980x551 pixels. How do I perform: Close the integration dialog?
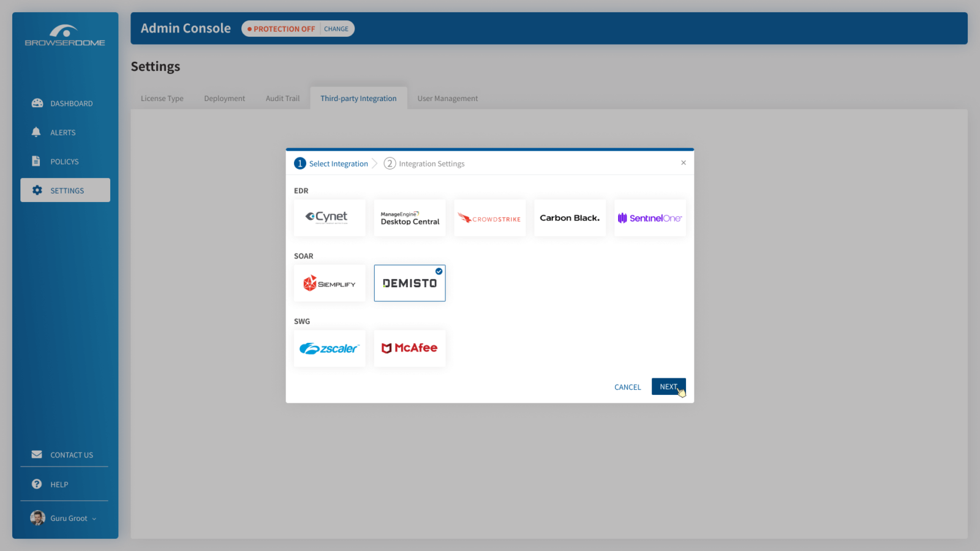[684, 163]
